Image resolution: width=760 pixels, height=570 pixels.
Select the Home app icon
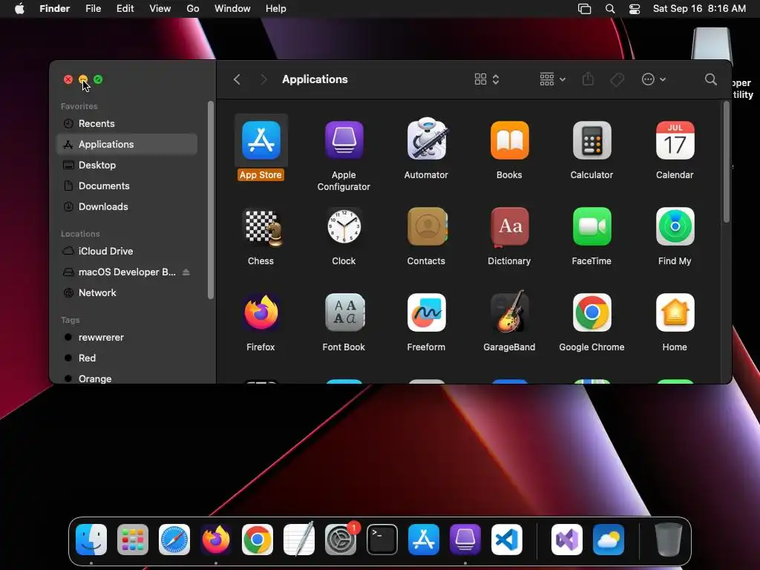pyautogui.click(x=675, y=312)
